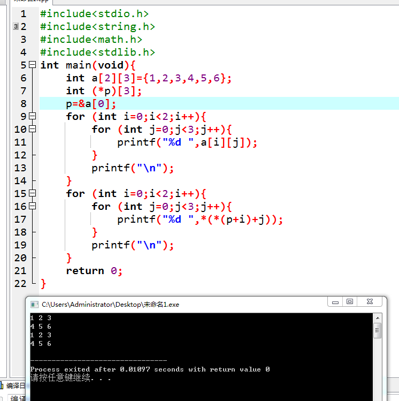This screenshot has height=401, width=399.
Task: Collapse the outer for loop fold at line 9
Action: tap(32, 116)
